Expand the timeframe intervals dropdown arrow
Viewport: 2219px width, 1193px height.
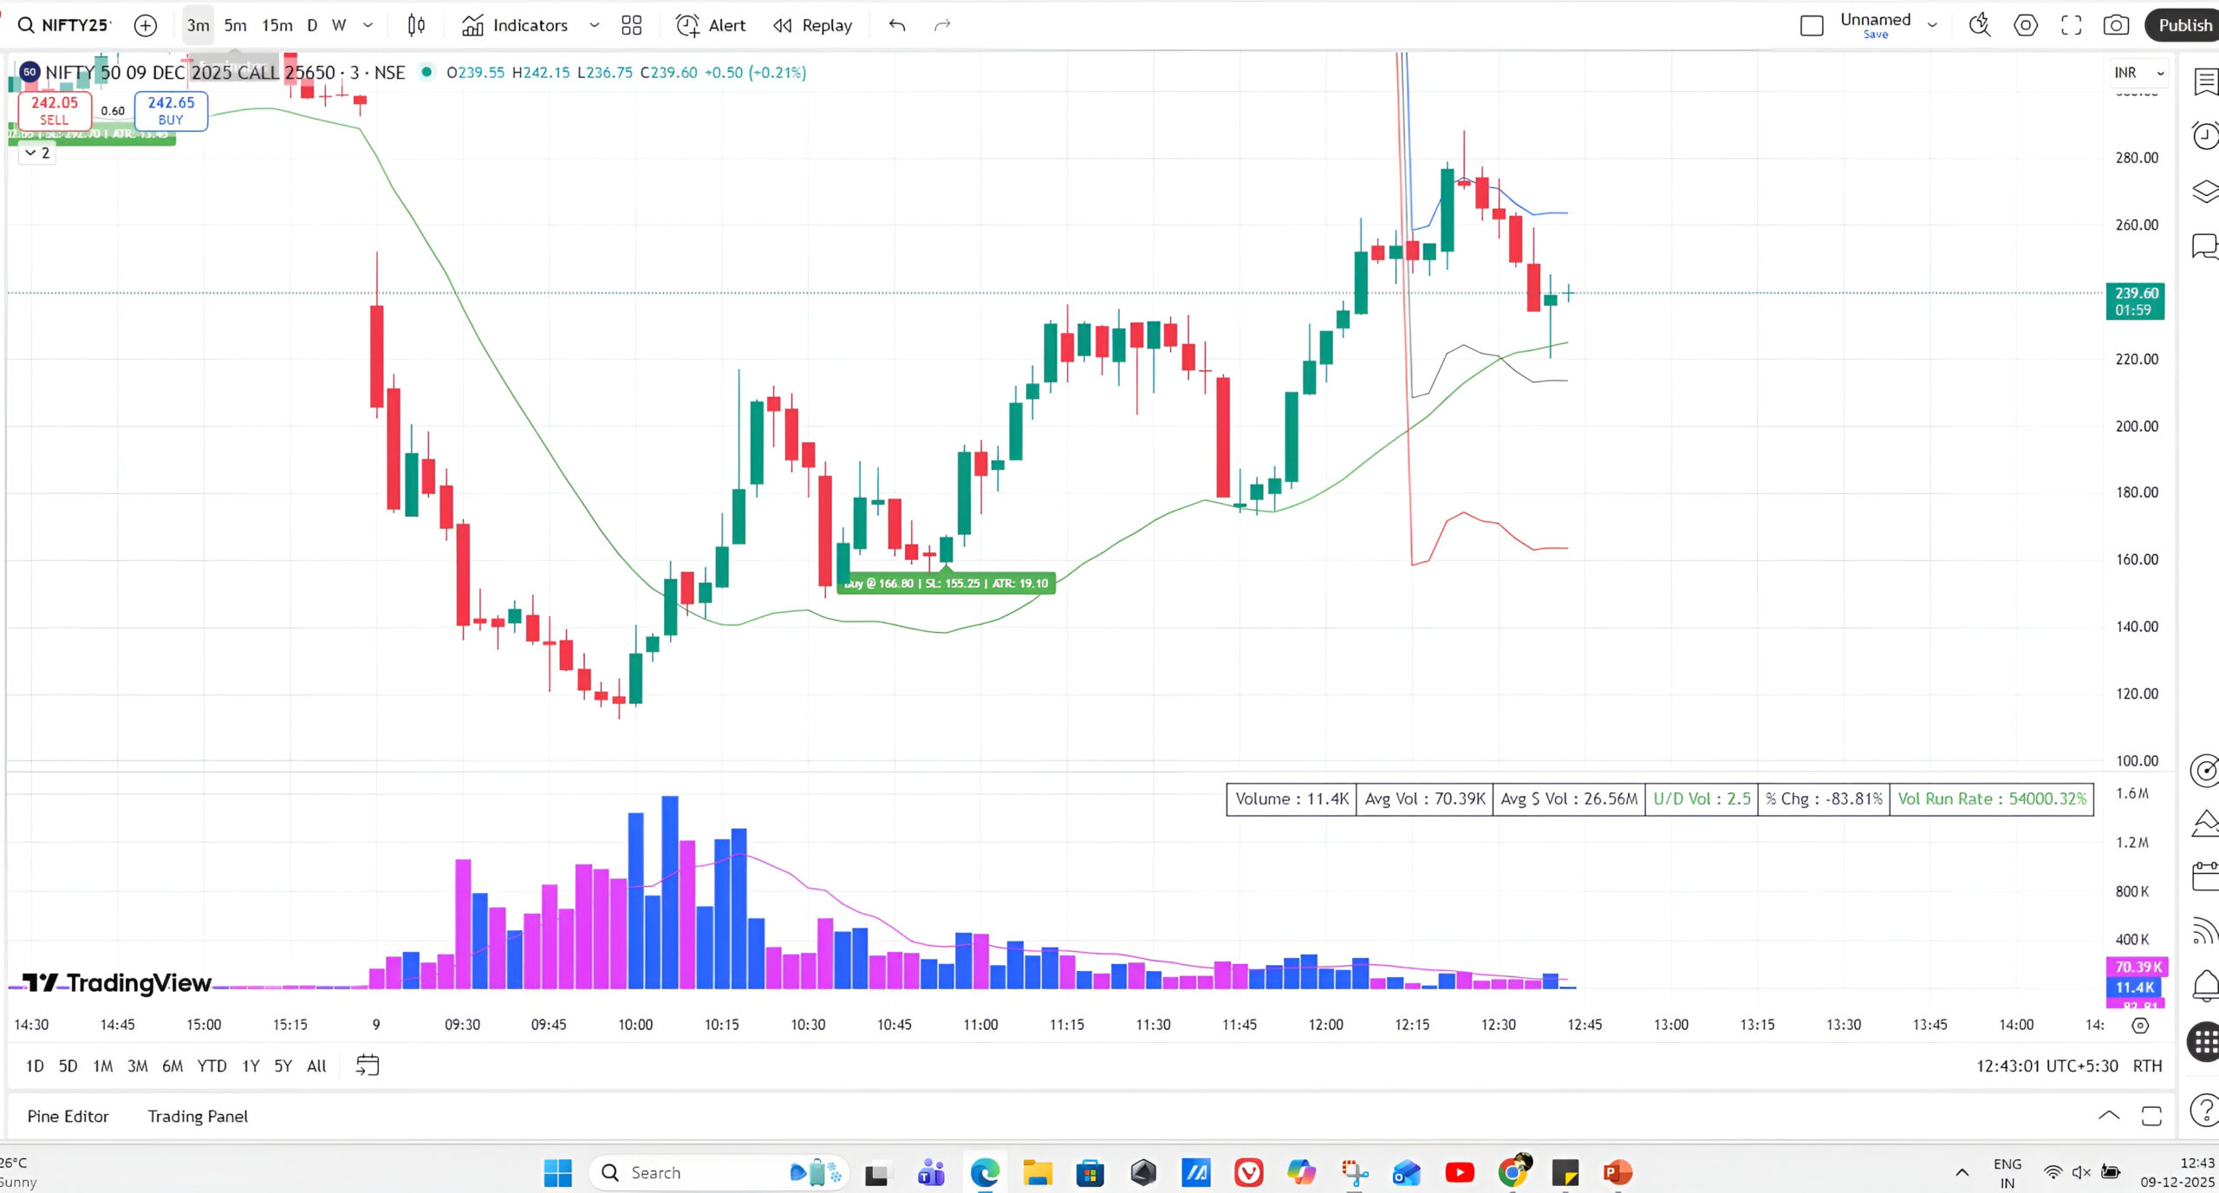click(368, 25)
